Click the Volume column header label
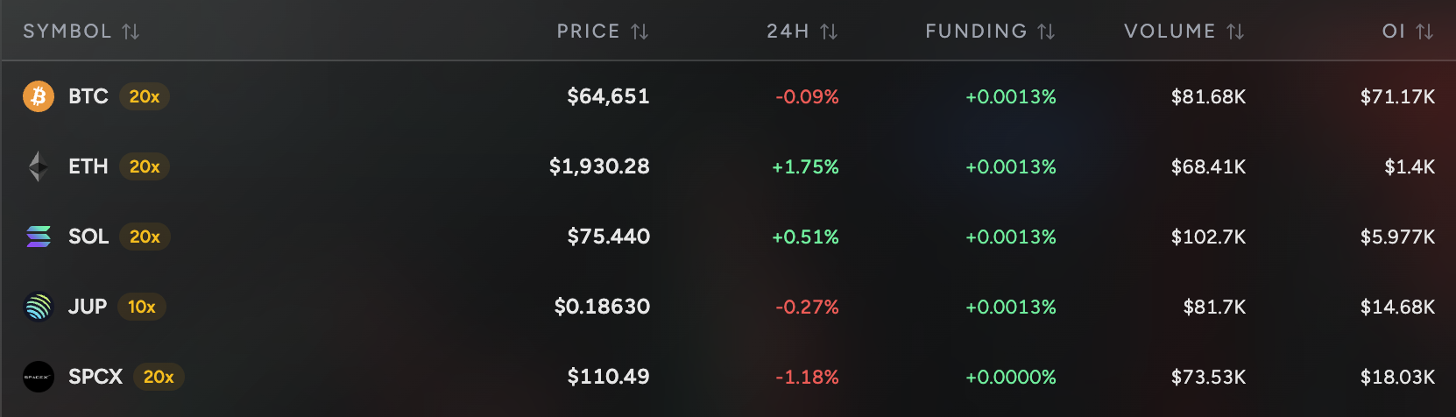This screenshot has height=417, width=1456. click(x=1170, y=32)
